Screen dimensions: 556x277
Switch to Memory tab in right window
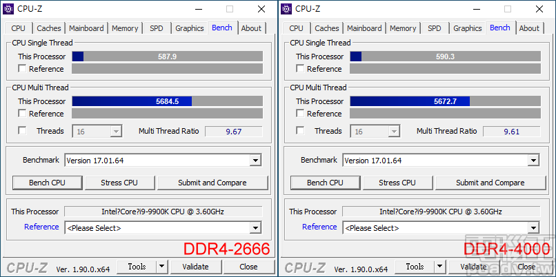[403, 28]
